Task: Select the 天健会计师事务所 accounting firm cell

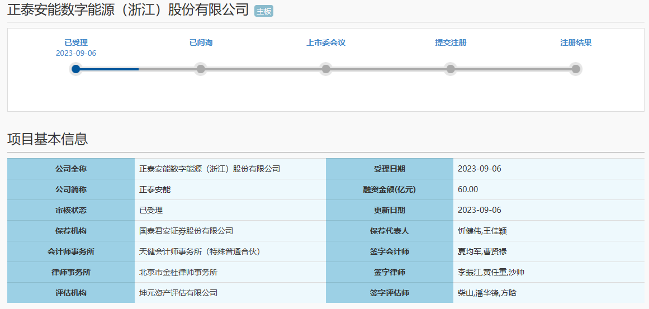Action: [200, 251]
